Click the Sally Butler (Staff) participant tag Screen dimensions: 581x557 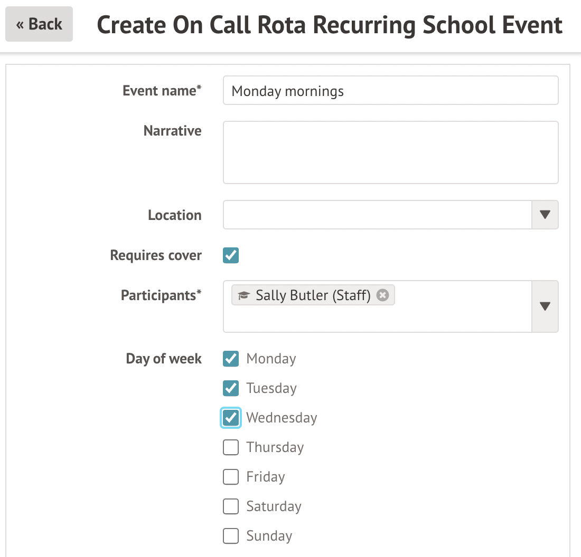pyautogui.click(x=313, y=295)
